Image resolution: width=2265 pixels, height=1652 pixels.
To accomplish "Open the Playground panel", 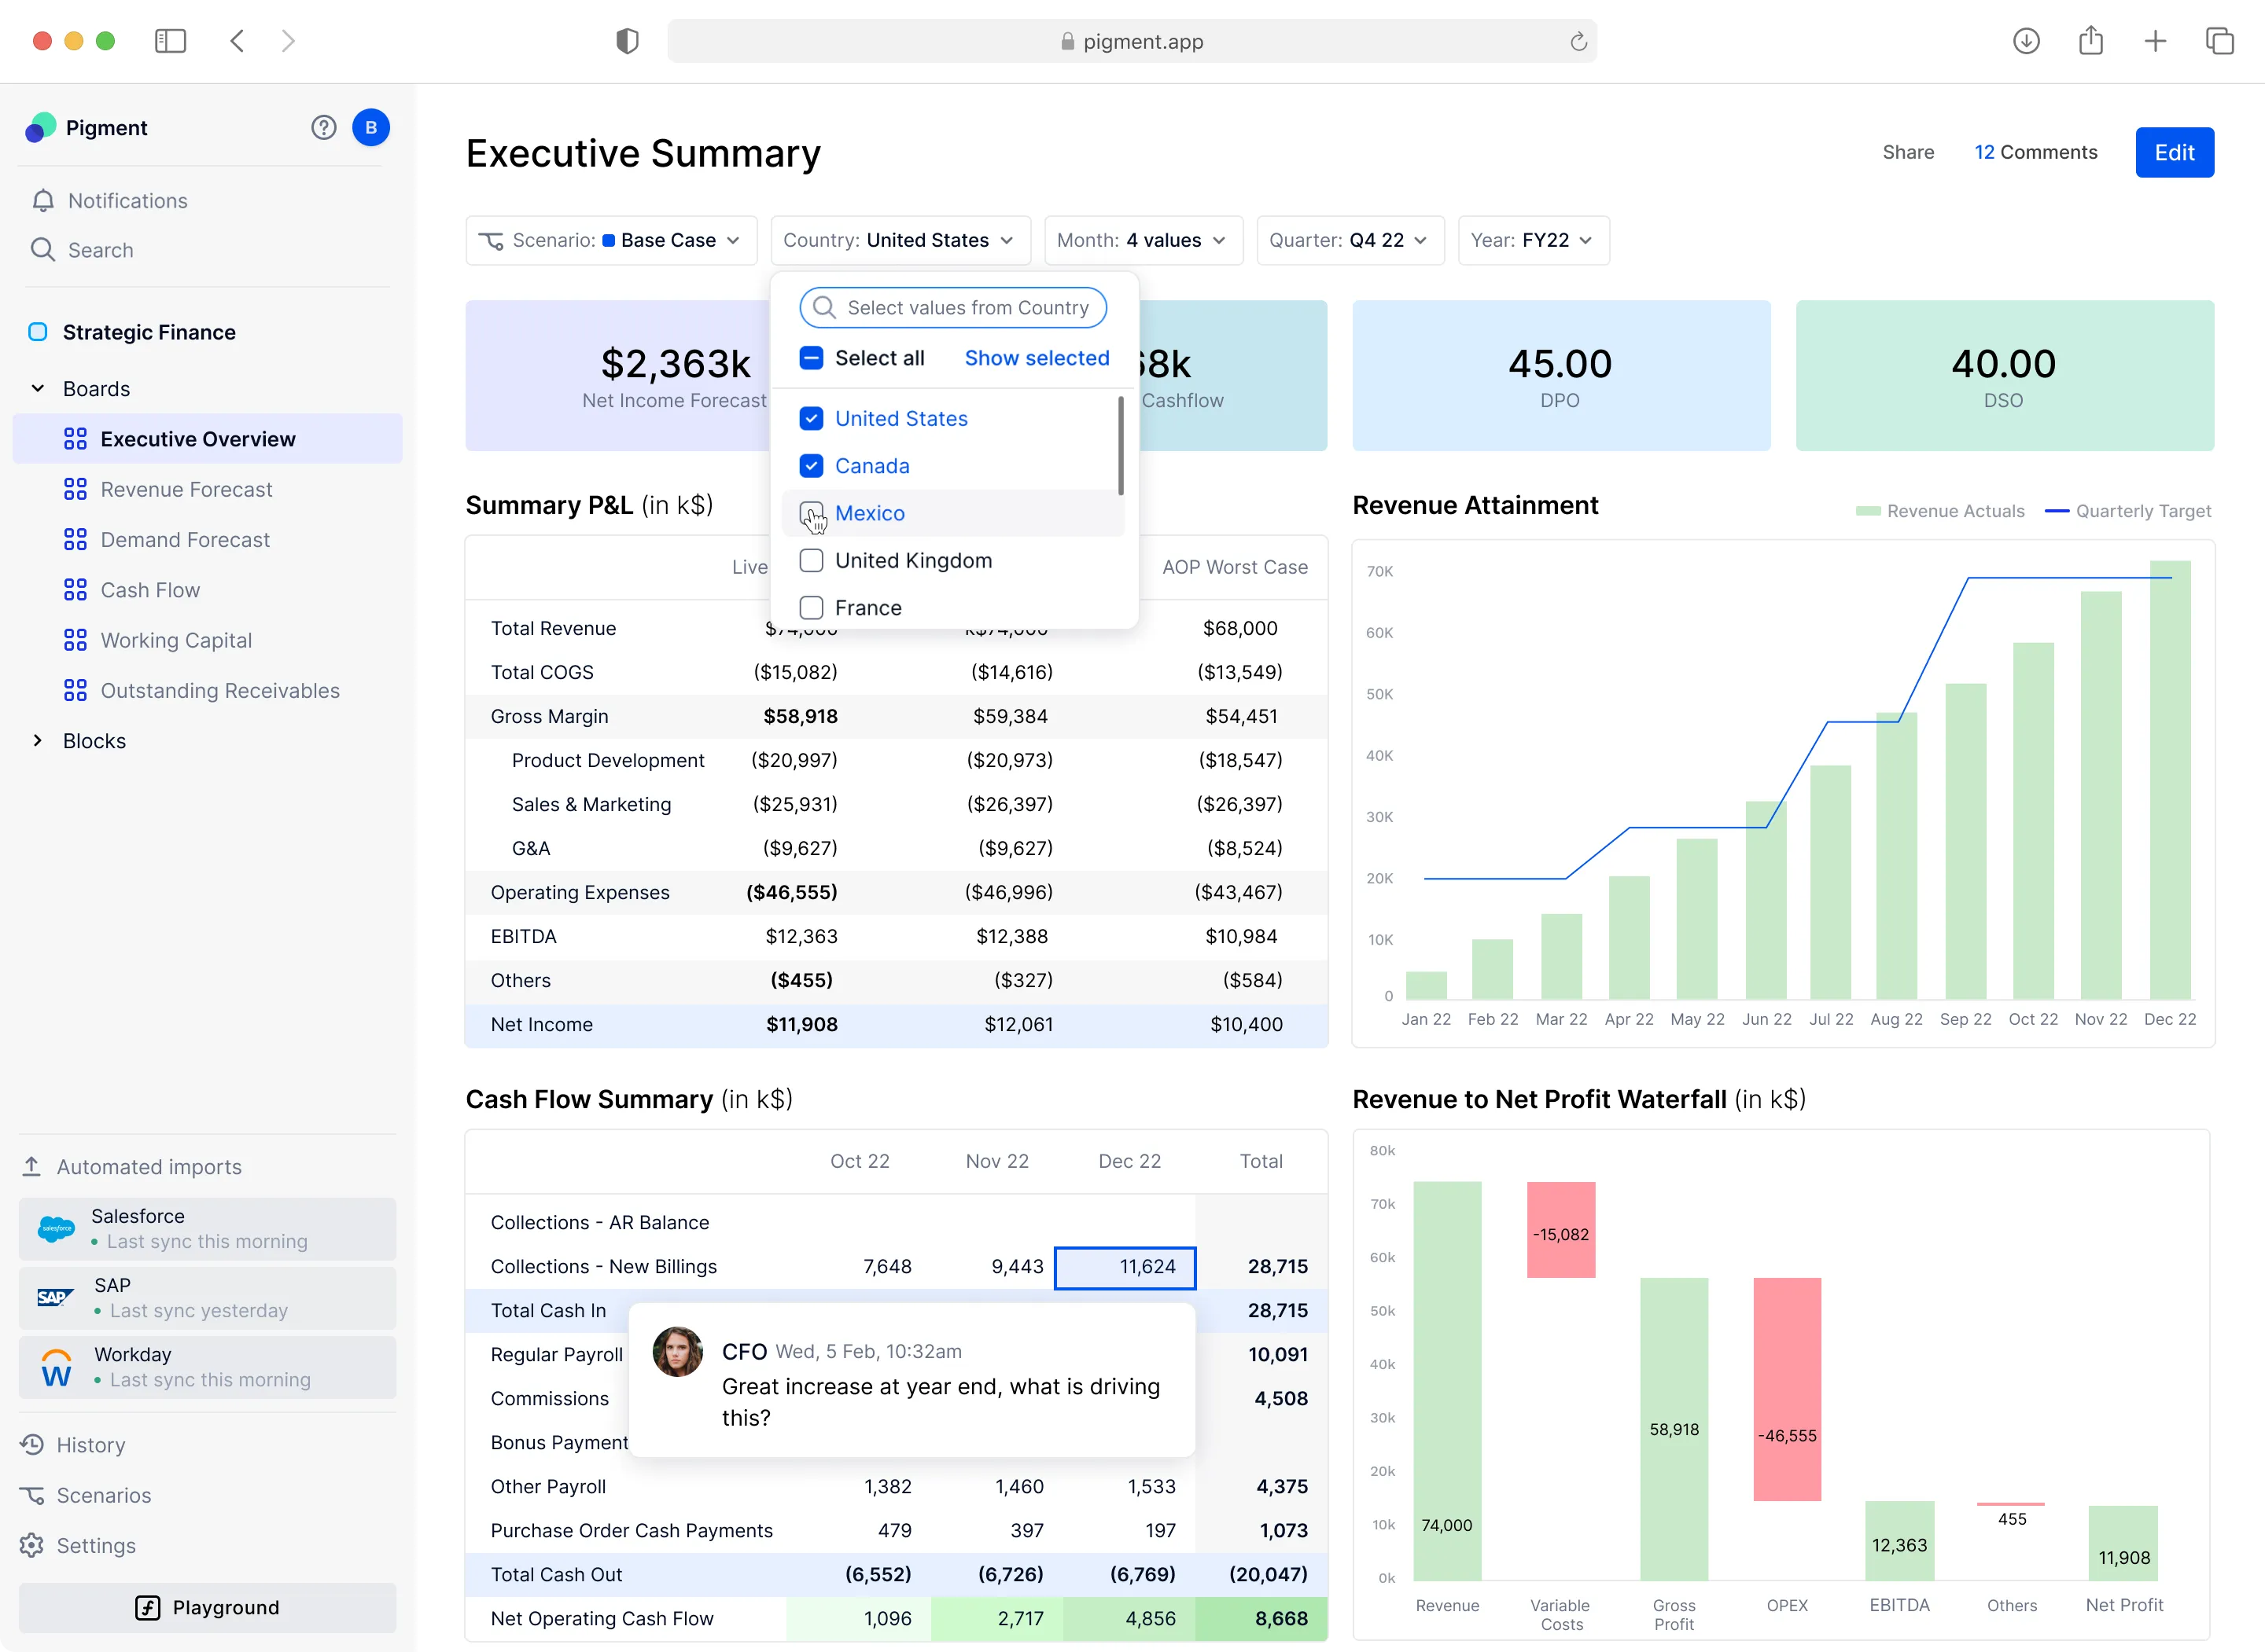I will click(207, 1607).
